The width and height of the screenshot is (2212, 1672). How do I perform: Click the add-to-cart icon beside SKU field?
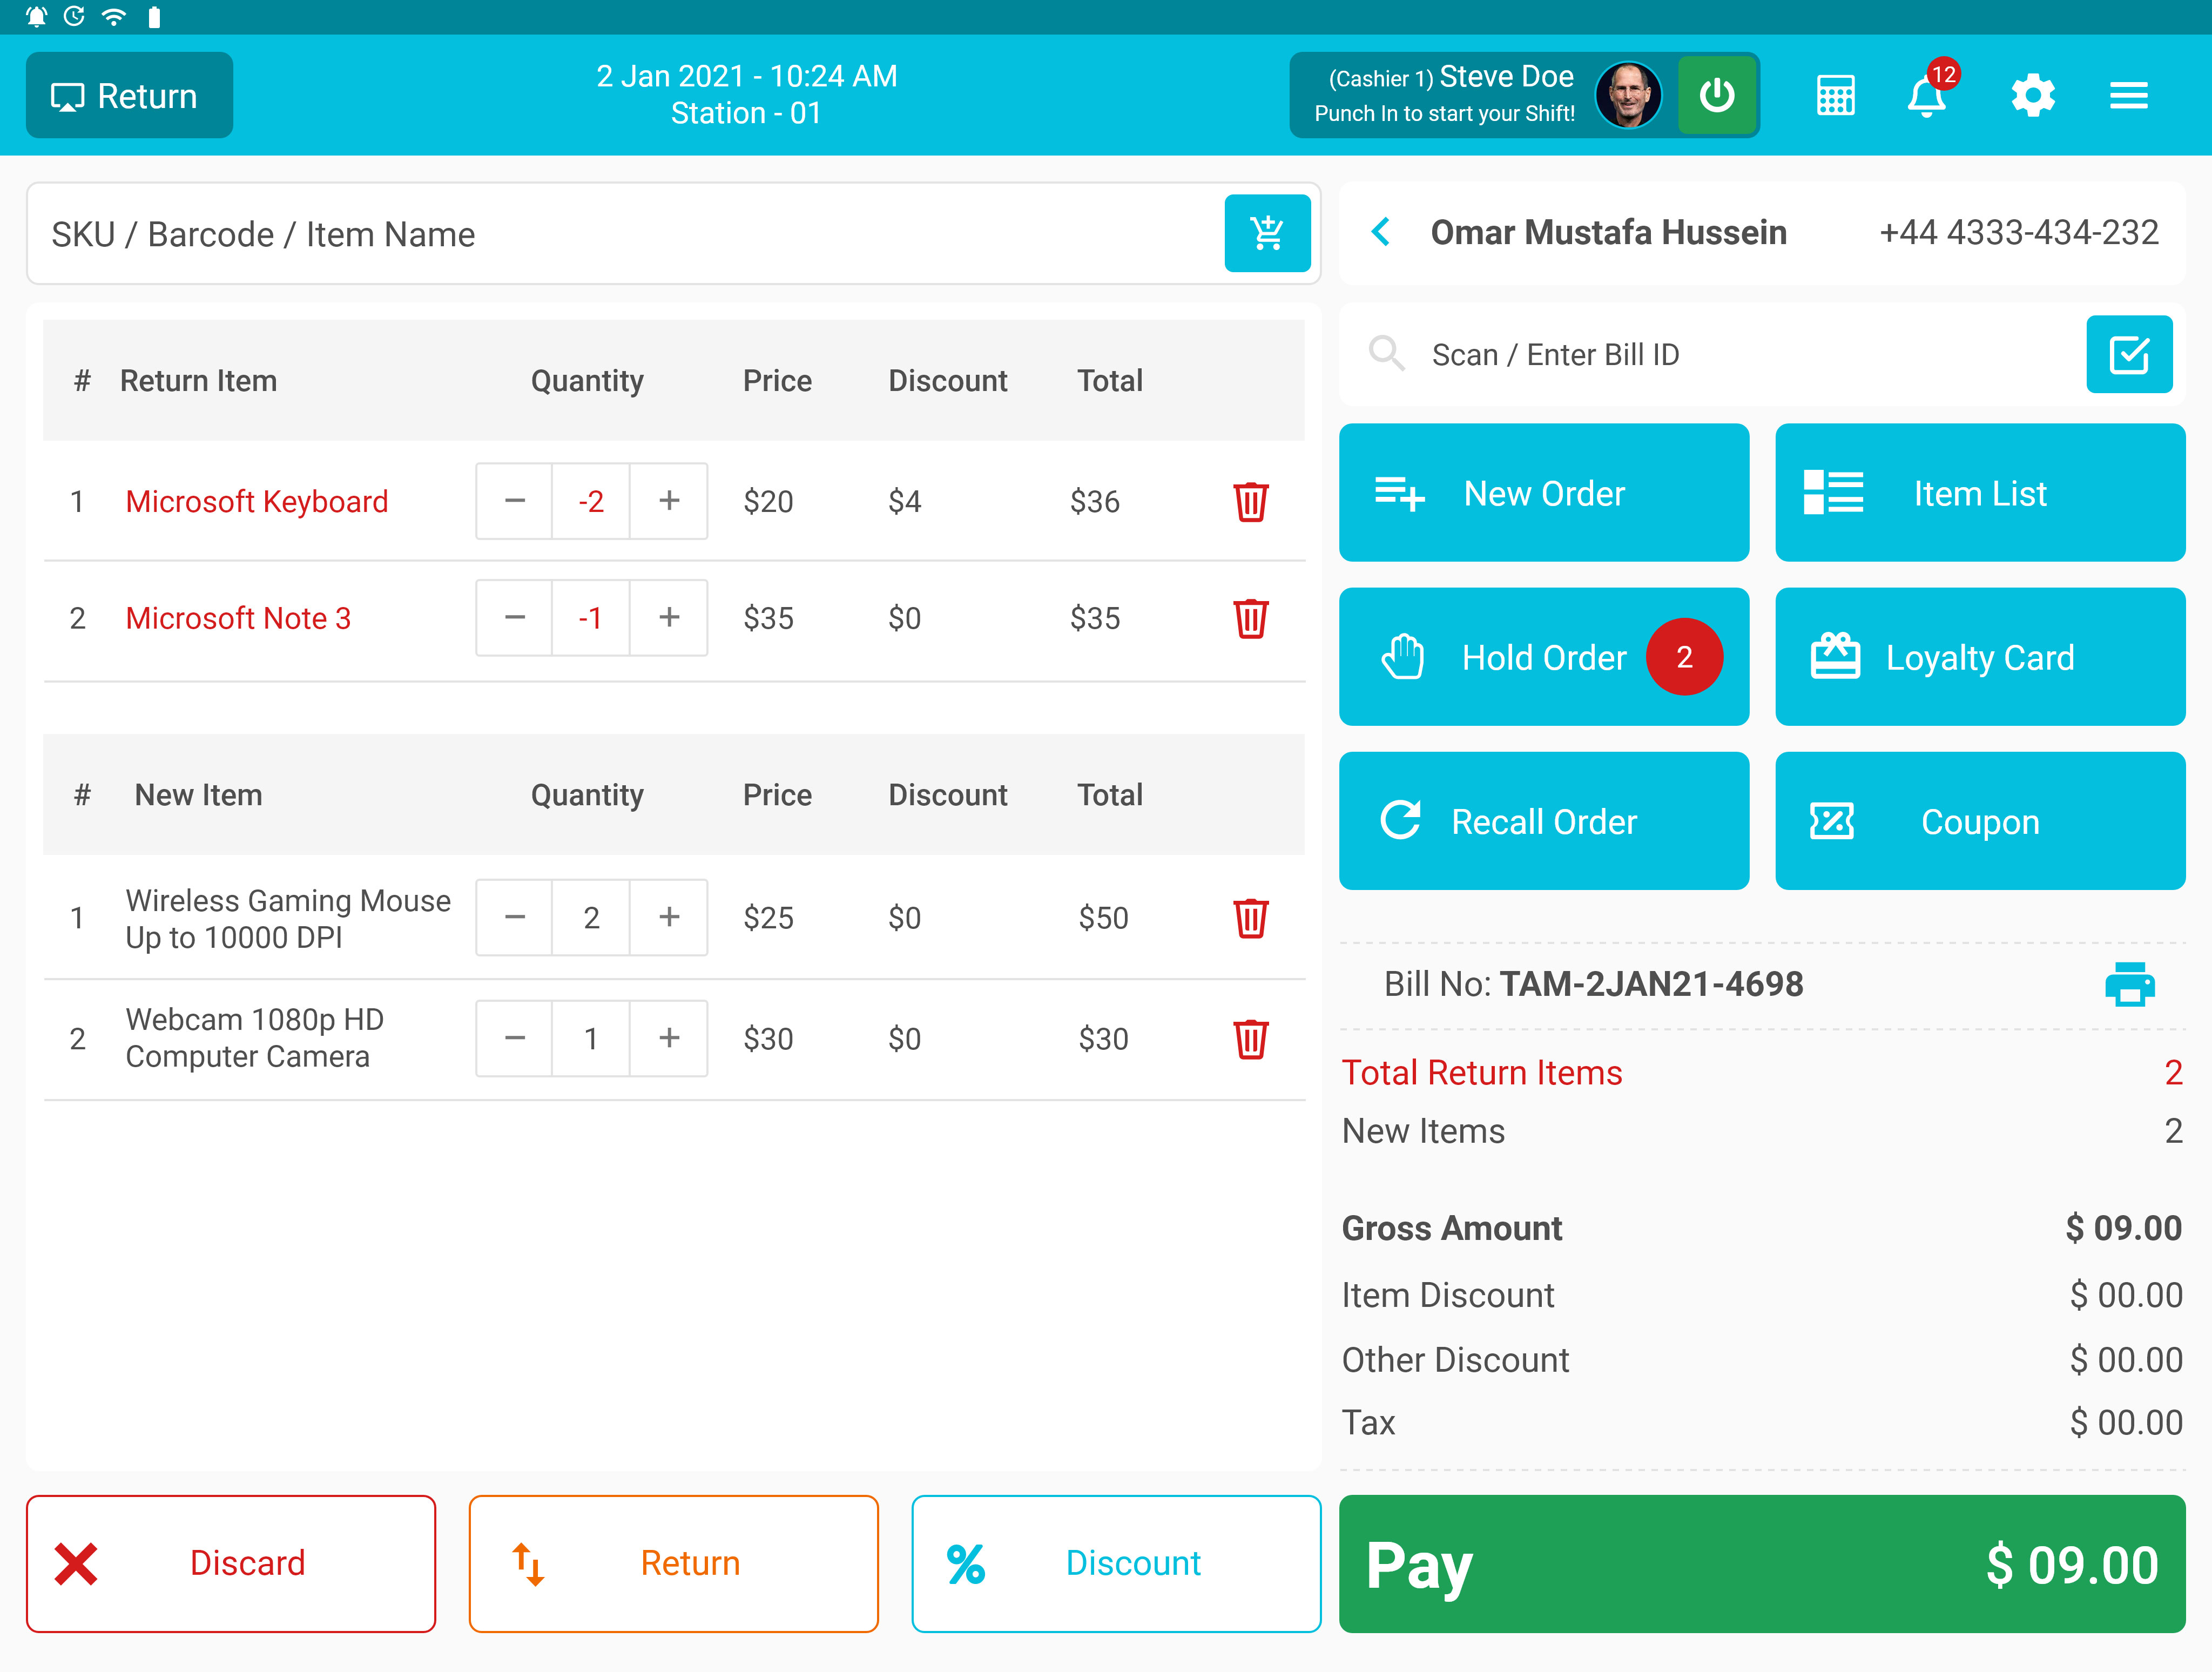click(x=1267, y=233)
